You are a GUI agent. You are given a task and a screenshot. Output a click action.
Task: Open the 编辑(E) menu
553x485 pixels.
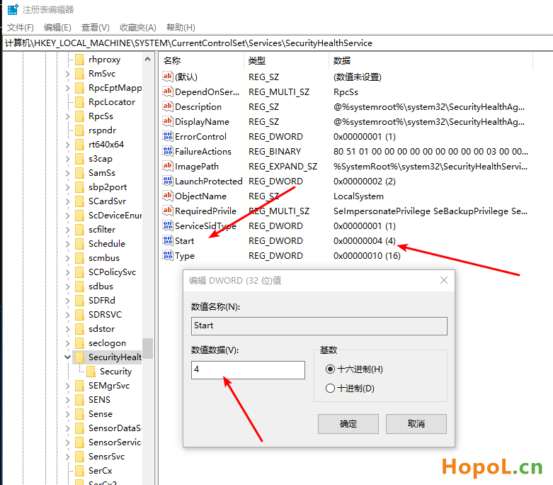point(57,27)
